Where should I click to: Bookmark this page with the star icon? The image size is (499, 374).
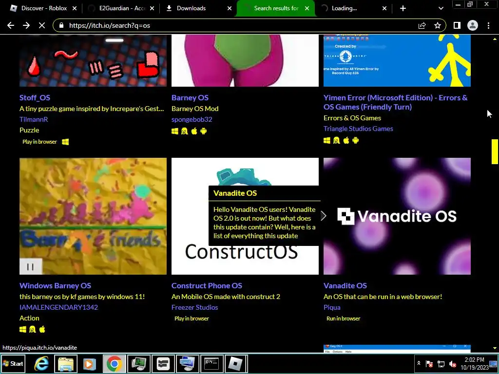[438, 25]
